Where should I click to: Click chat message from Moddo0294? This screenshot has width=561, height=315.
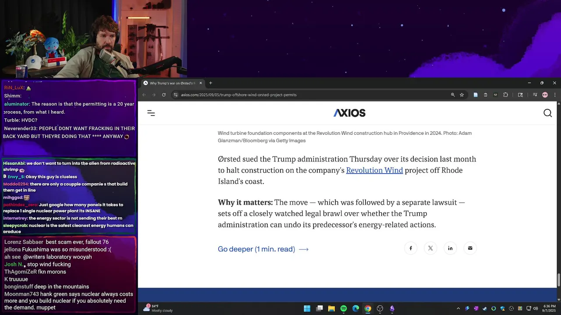[x=66, y=187]
